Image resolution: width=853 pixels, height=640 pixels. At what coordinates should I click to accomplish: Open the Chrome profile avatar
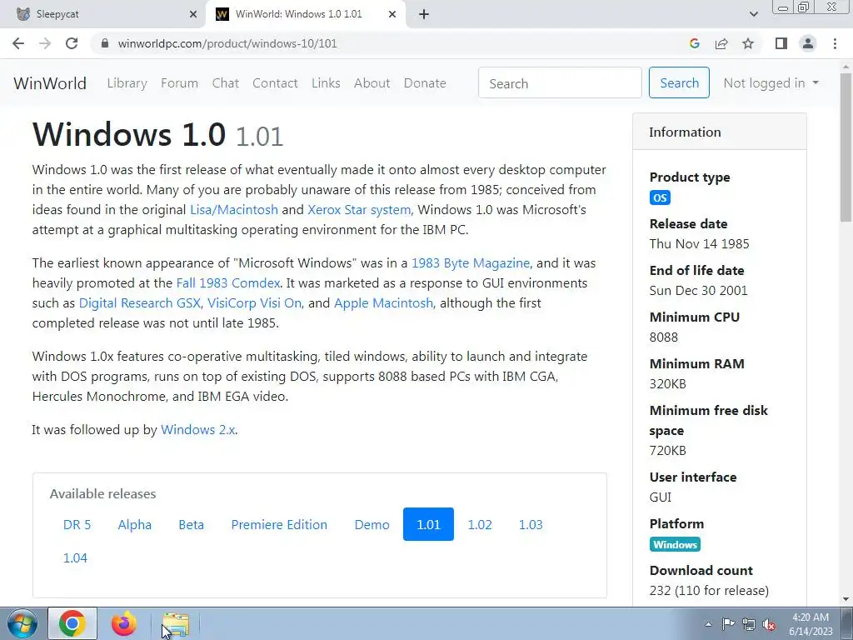coord(808,43)
